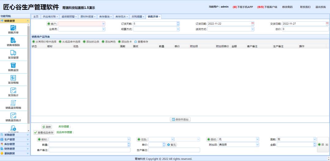This screenshot has width=330, height=161.
Task: Open 发货管理 truck icon
Action: [13, 55]
